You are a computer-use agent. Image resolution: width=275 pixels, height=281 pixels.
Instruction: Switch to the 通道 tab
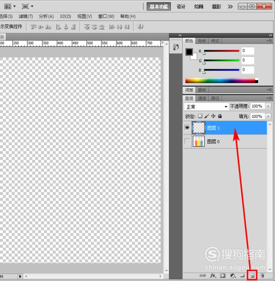pyautogui.click(x=202, y=98)
